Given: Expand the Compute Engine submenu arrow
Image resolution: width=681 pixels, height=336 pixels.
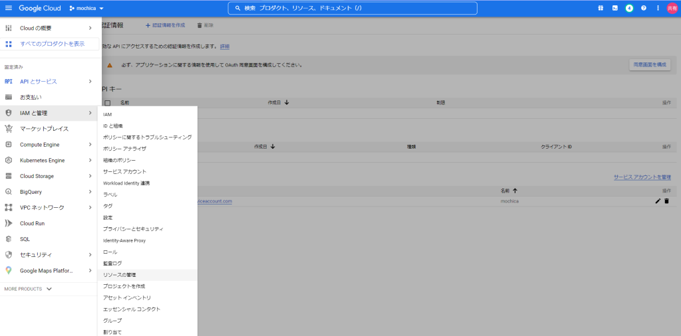Looking at the screenshot, I should (x=90, y=145).
